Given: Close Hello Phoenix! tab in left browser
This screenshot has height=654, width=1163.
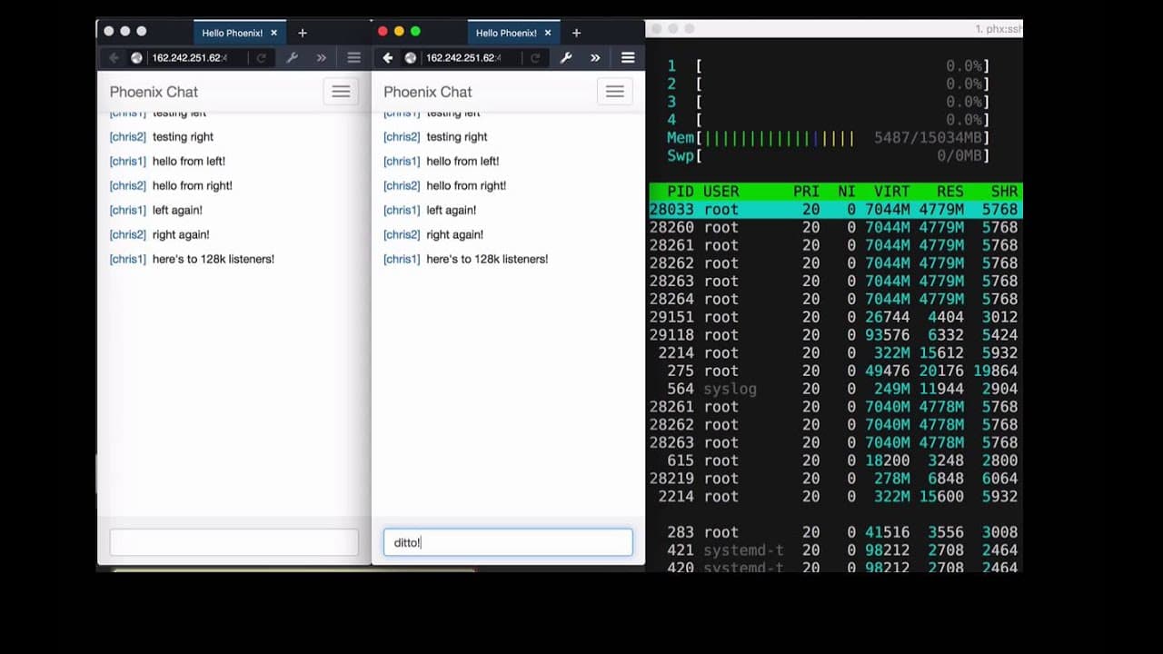Looking at the screenshot, I should (x=273, y=33).
